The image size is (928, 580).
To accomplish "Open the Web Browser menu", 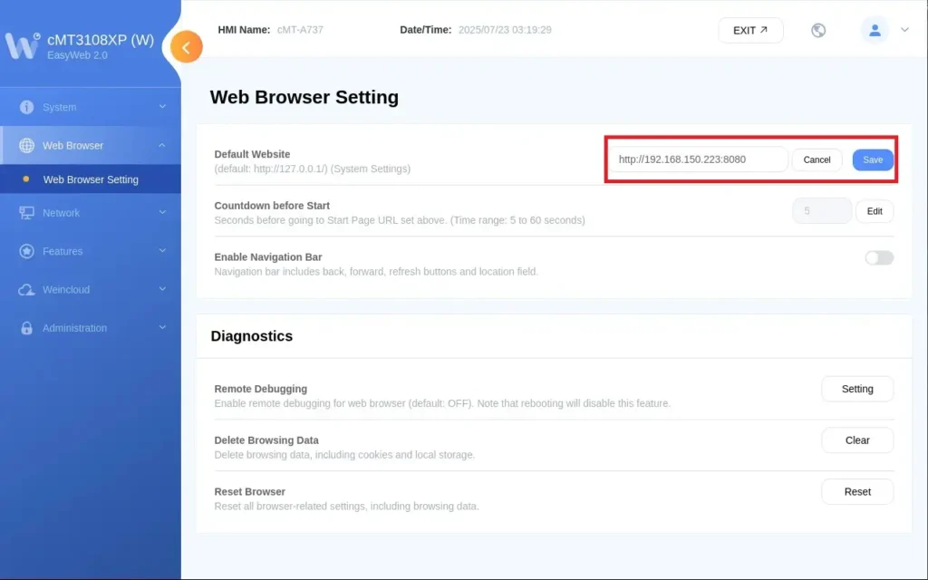I will pos(91,146).
